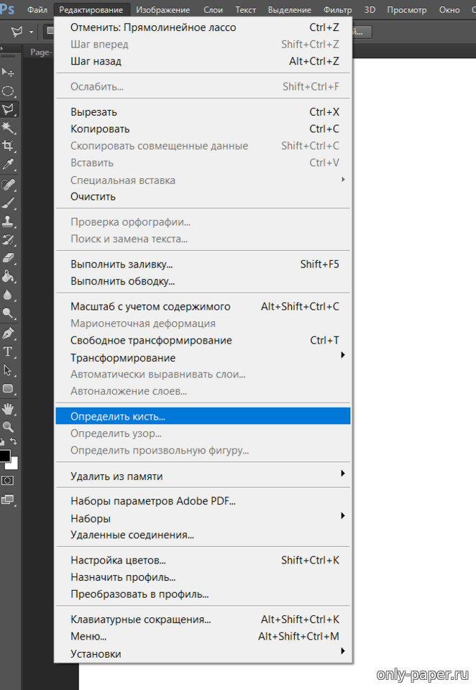
Task: Select the Eraser tool
Action: click(x=9, y=257)
